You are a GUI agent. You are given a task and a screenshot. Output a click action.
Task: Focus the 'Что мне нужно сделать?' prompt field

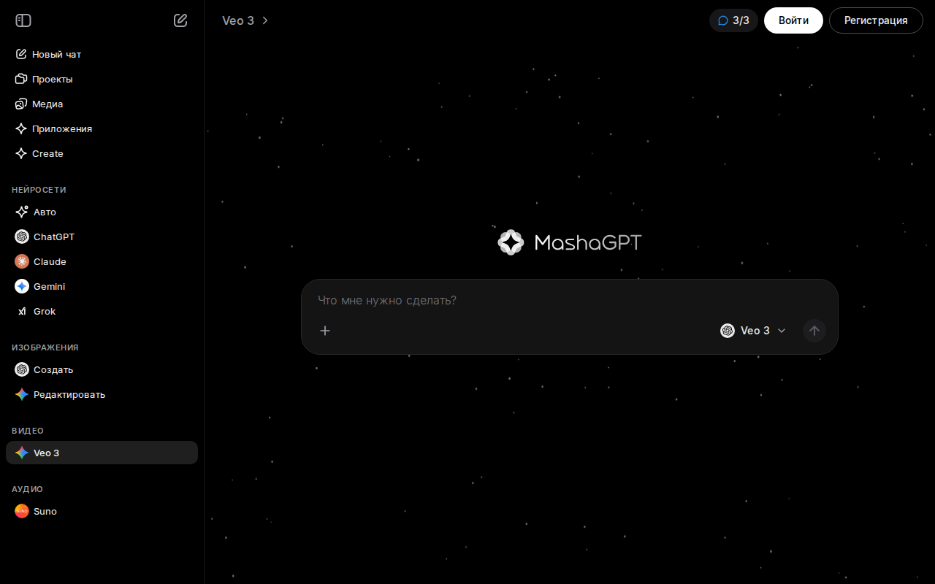[x=570, y=300]
